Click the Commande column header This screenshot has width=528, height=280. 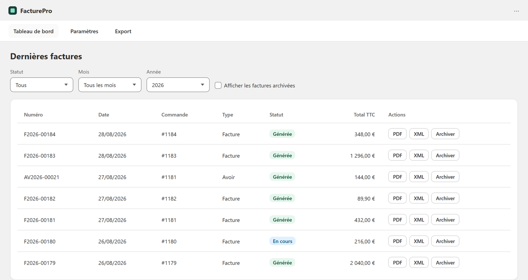click(175, 115)
